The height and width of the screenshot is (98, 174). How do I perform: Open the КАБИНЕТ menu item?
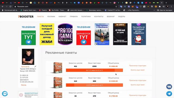(x=62, y=17)
